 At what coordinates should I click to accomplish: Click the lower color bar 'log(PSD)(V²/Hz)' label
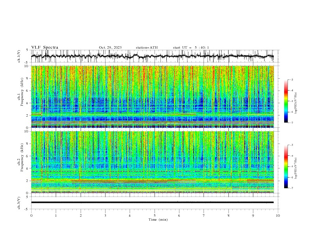[x=296, y=168]
